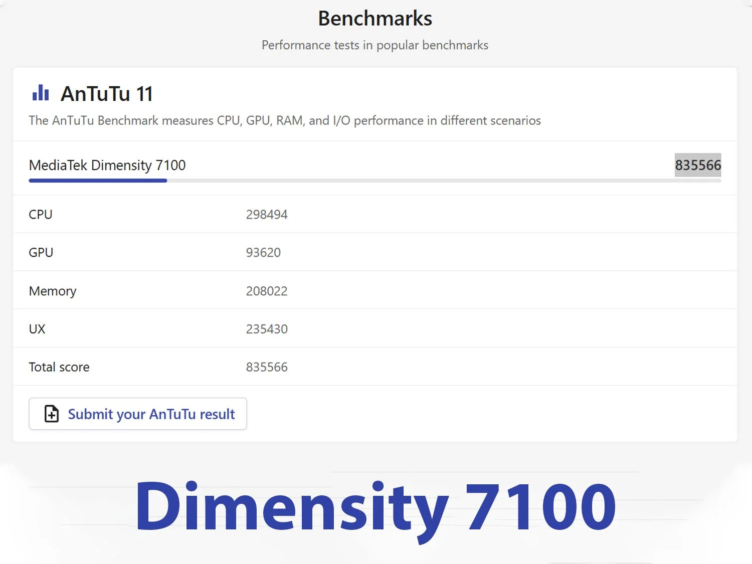The height and width of the screenshot is (564, 752).
Task: Click the AnTuTu 11 heading
Action: pyautogui.click(x=107, y=94)
